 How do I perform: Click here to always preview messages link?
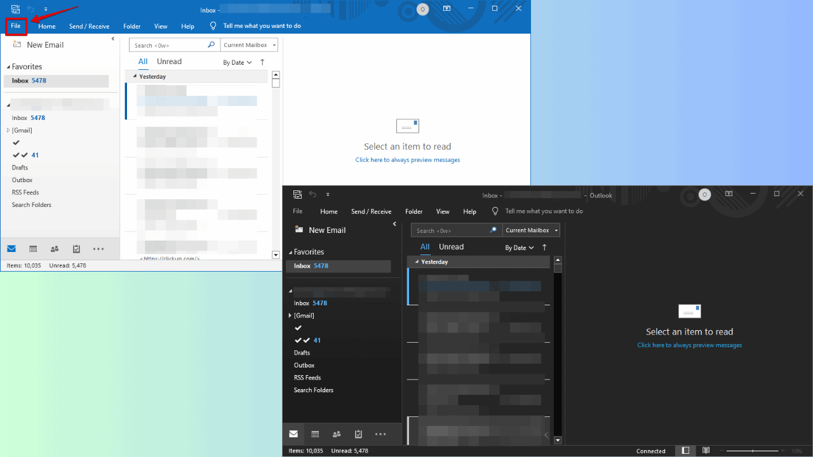click(407, 159)
